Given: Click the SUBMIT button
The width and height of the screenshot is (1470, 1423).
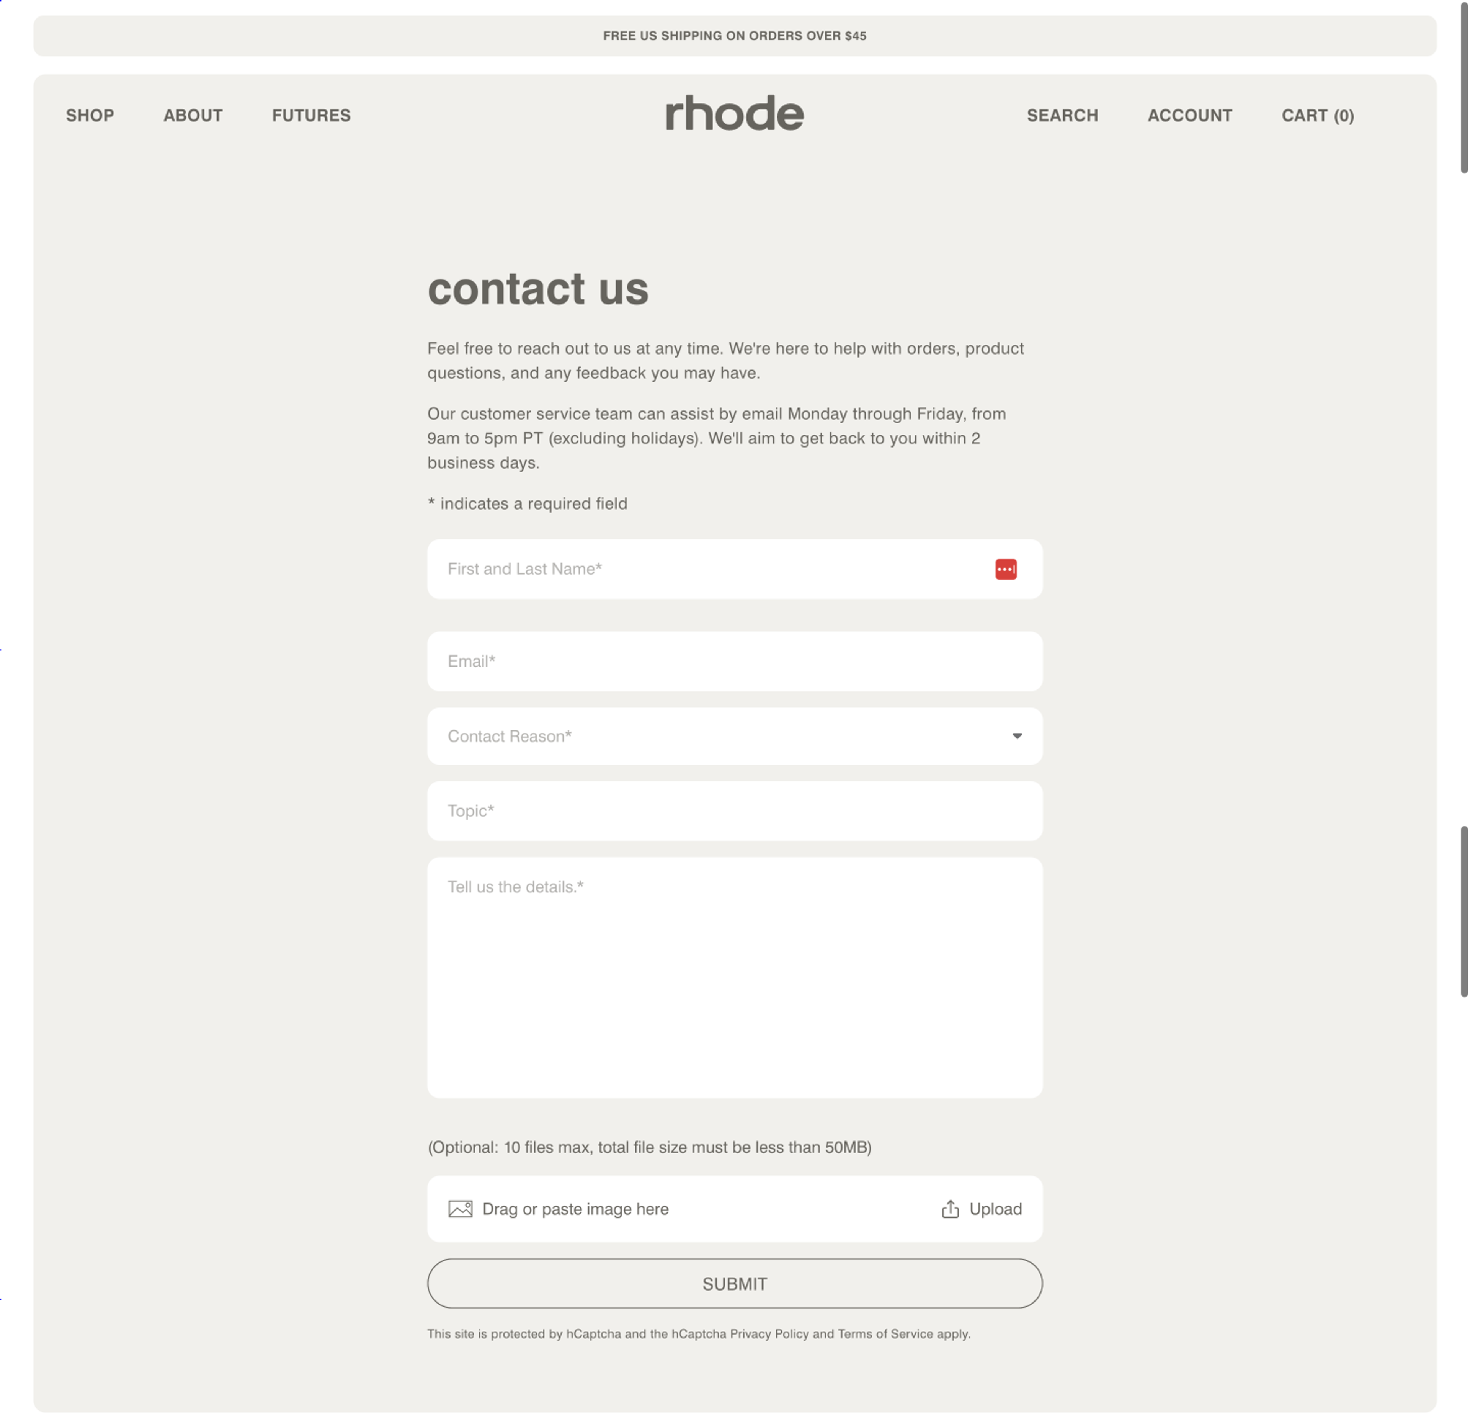Looking at the screenshot, I should [x=734, y=1283].
